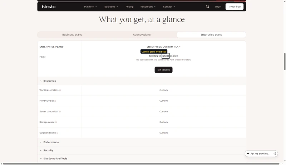Image resolution: width=286 pixels, height=165 pixels.
Task: Click the $500 price value
Action: pyautogui.click(x=166, y=56)
